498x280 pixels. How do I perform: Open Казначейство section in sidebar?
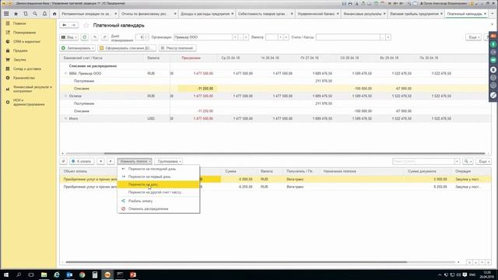point(24,78)
